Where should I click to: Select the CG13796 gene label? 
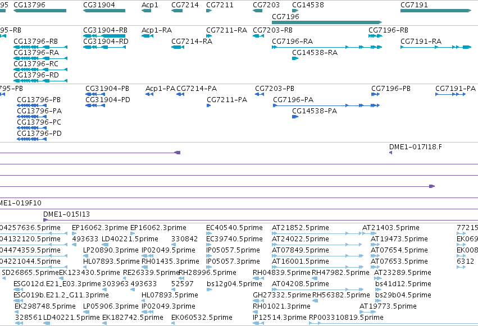29,5
